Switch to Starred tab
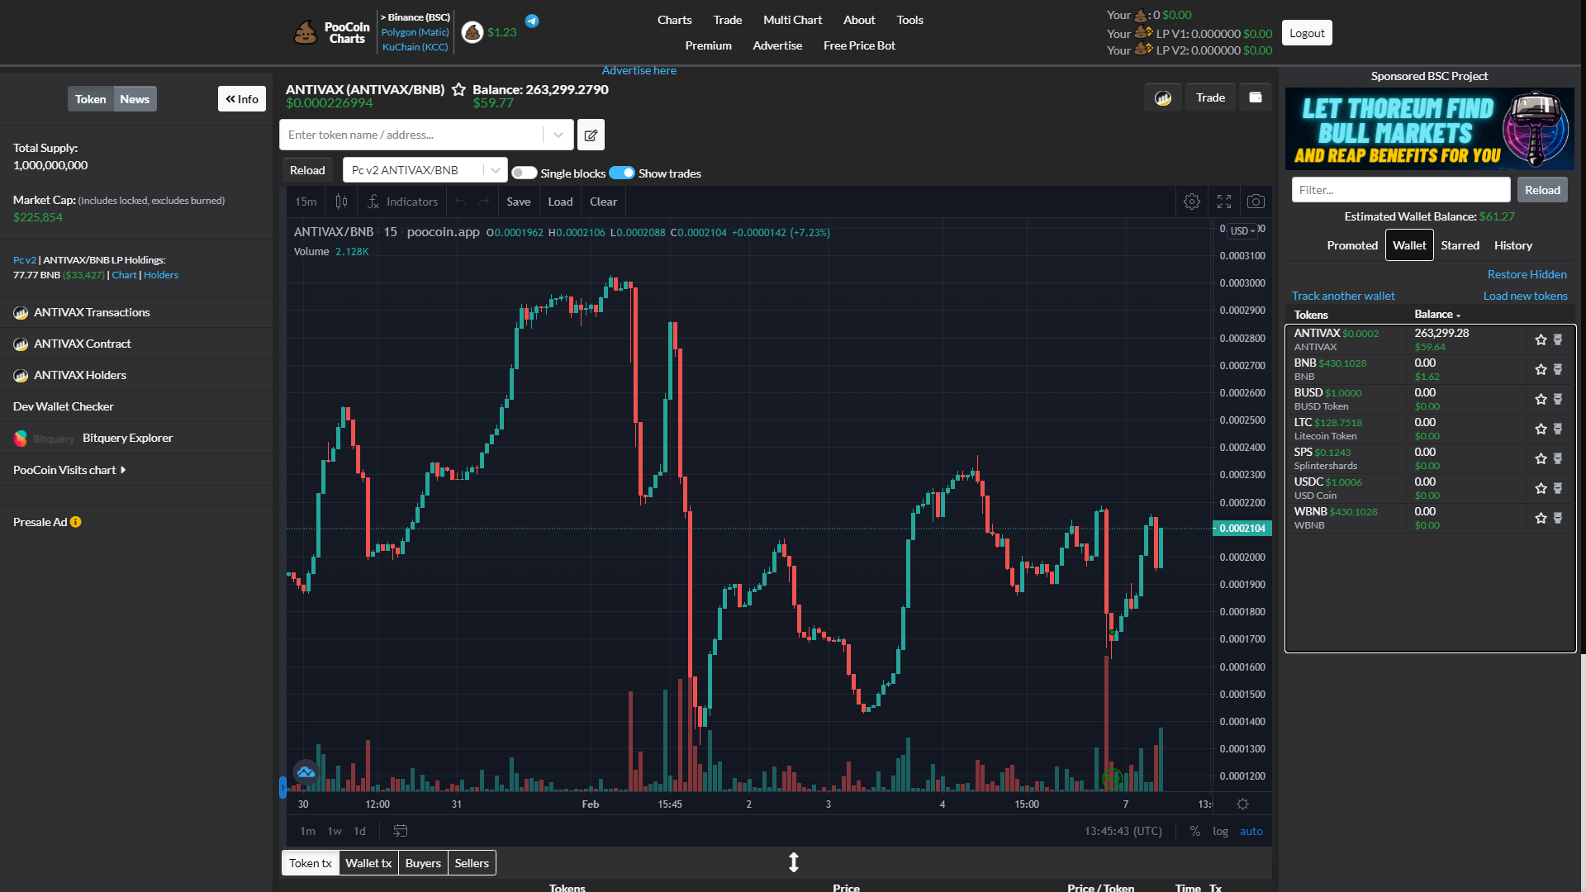Viewport: 1586px width, 892px height. click(1460, 245)
